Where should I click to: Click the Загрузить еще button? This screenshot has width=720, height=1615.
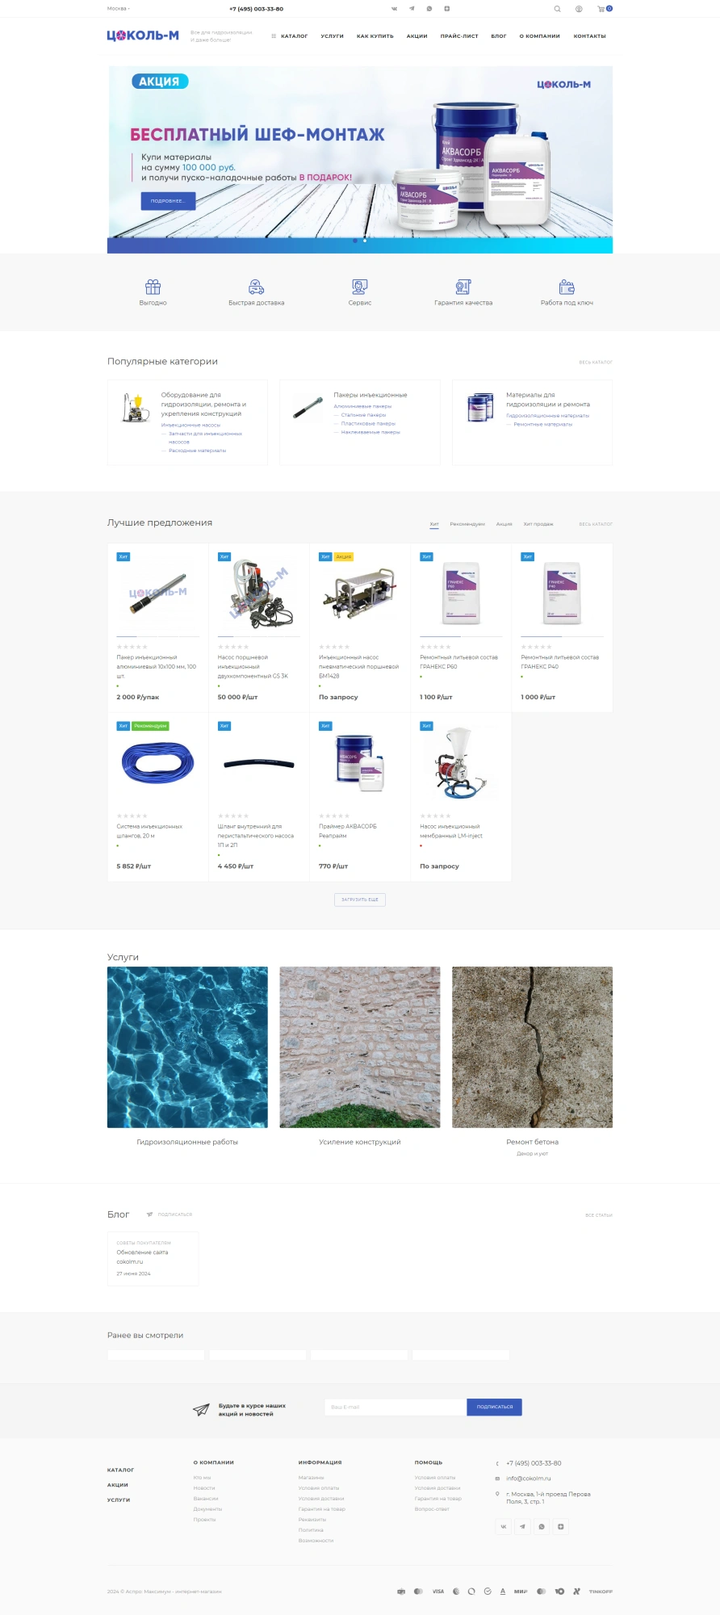360,900
